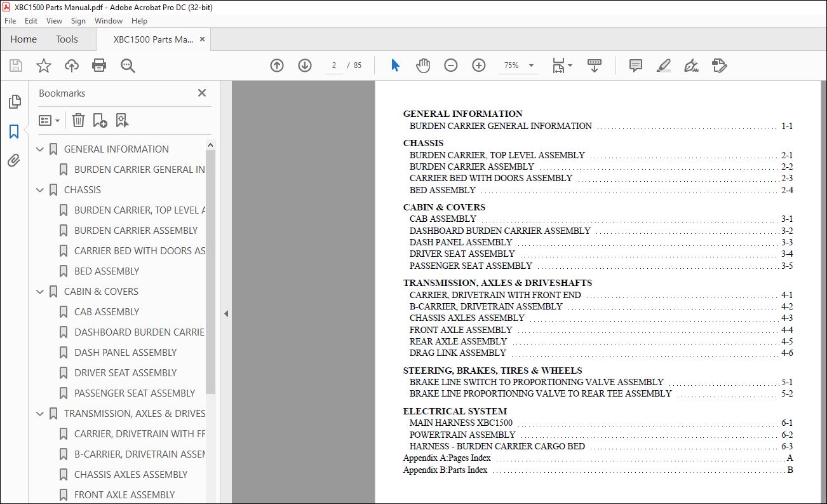This screenshot has width=827, height=504.
Task: Click the DRAG LINK ASSEMBLY contents entry
Action: (x=458, y=353)
